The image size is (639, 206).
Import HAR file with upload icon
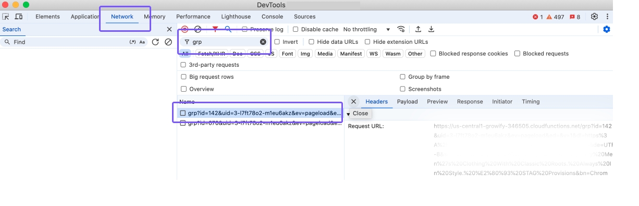tap(418, 29)
